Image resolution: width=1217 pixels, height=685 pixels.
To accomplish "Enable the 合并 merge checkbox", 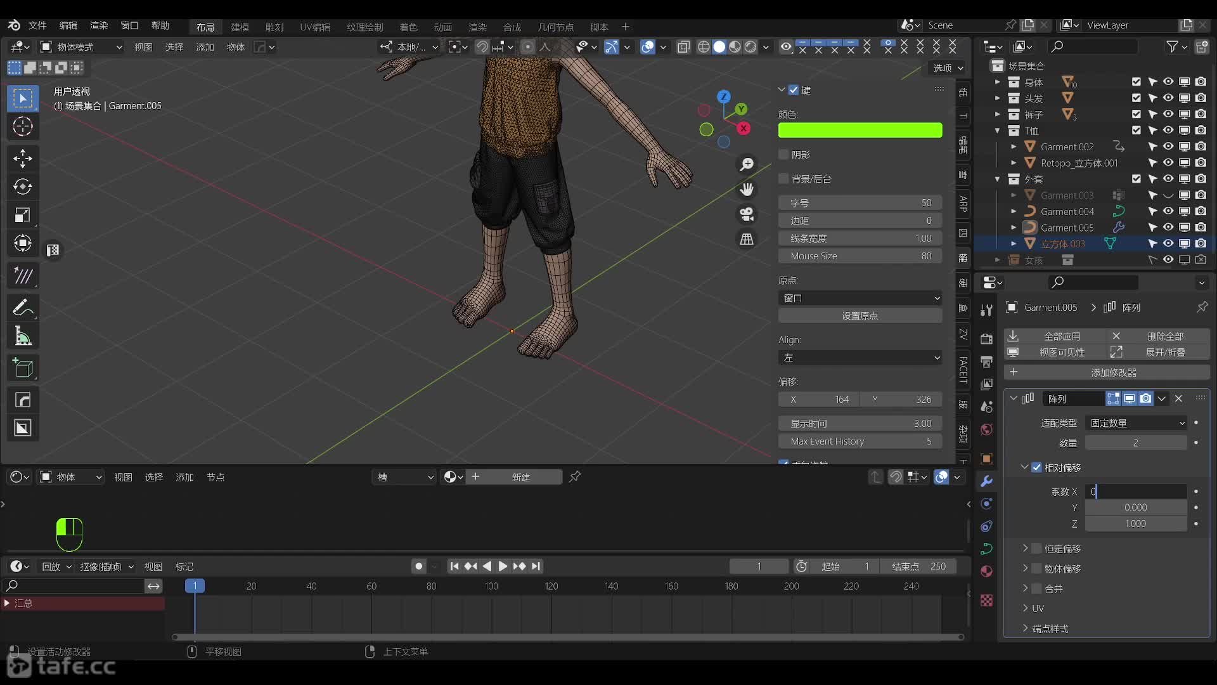I will click(x=1037, y=589).
